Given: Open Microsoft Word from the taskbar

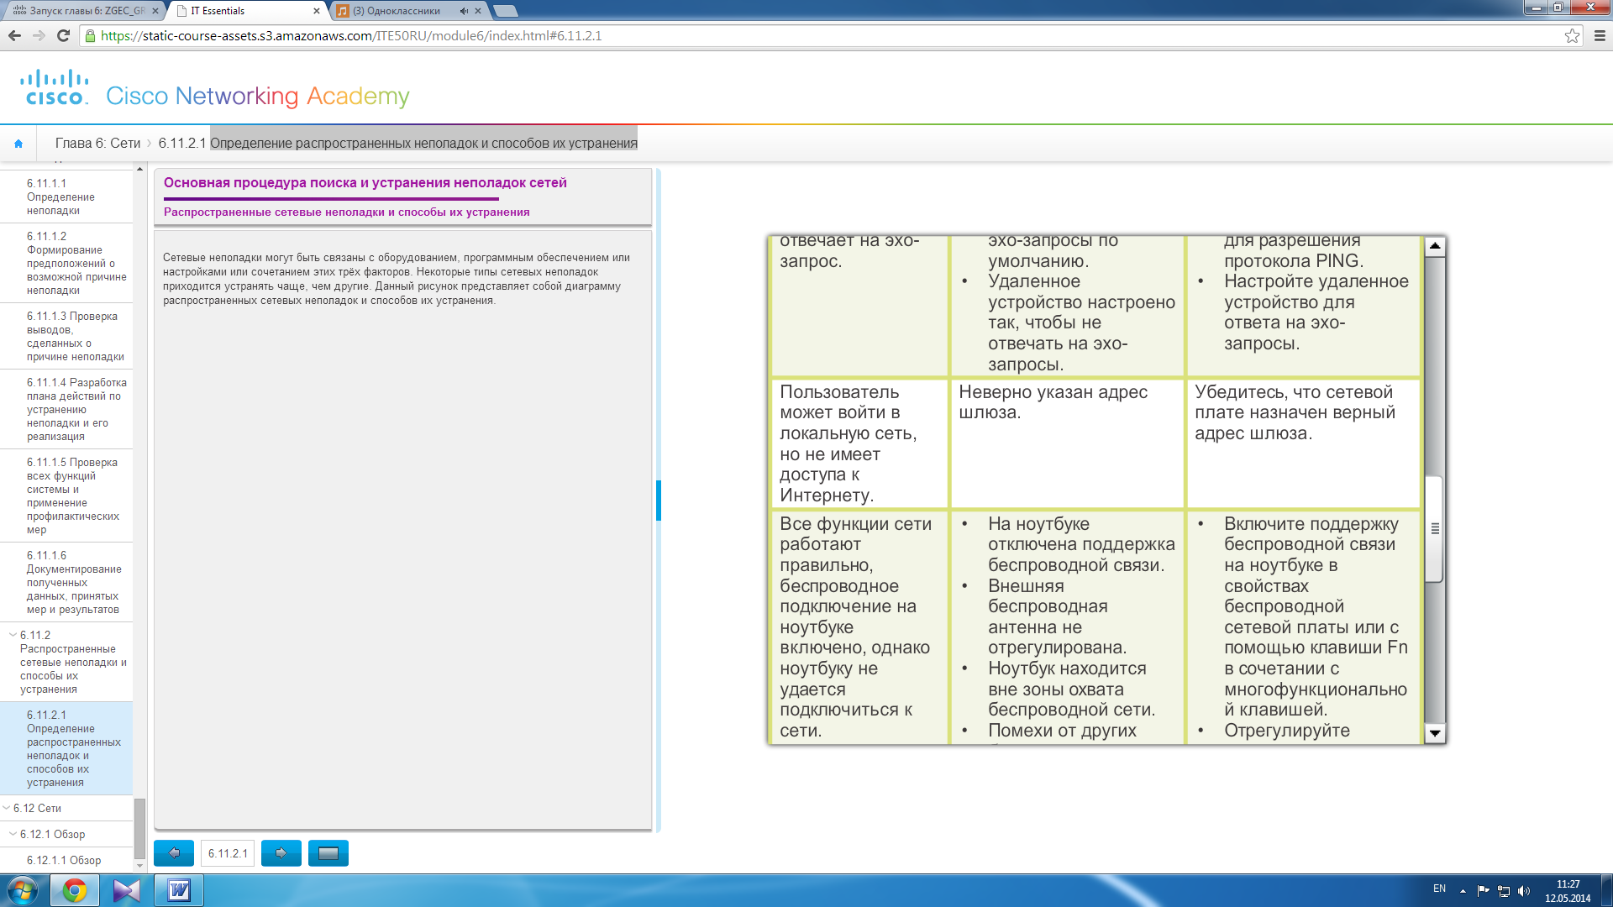Looking at the screenshot, I should click(x=179, y=890).
